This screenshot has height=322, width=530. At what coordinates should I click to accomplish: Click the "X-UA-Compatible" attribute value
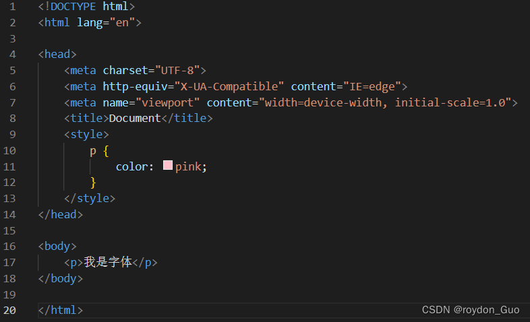pyautogui.click(x=229, y=86)
